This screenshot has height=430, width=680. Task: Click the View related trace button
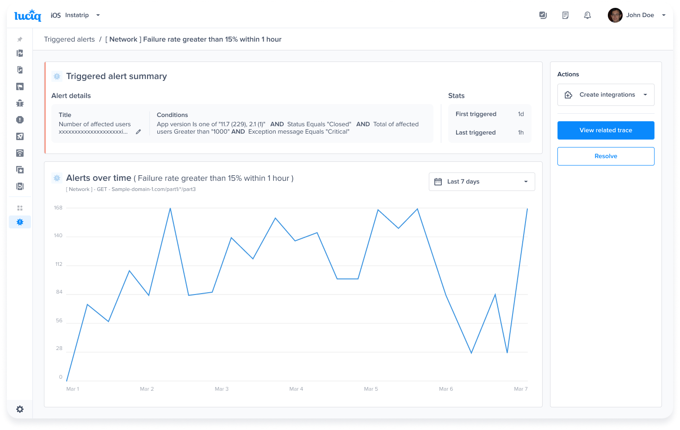click(606, 130)
